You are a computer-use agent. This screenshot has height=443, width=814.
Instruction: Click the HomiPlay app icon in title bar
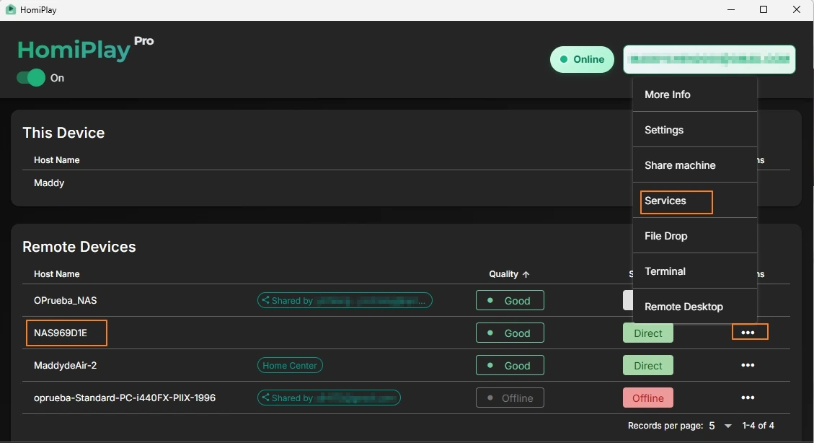10,10
